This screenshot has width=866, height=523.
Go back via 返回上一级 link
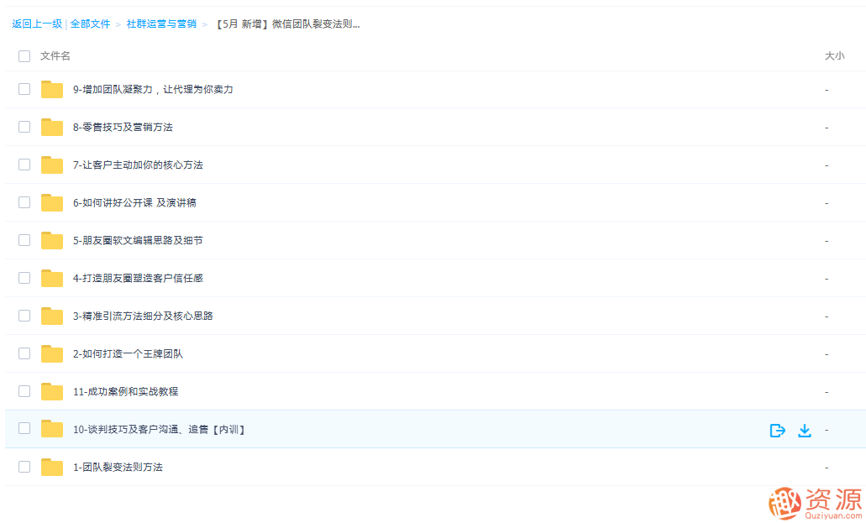click(x=37, y=24)
